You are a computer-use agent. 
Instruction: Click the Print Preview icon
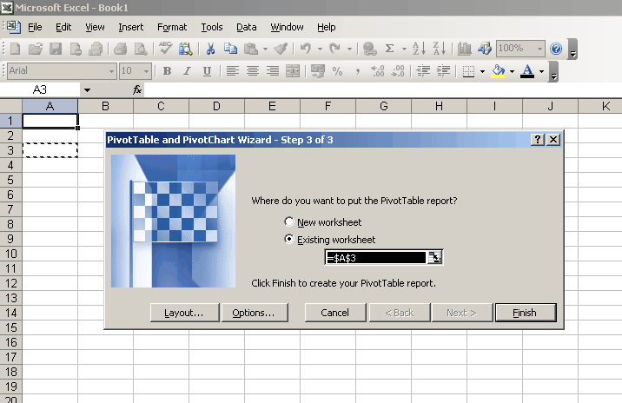[141, 49]
